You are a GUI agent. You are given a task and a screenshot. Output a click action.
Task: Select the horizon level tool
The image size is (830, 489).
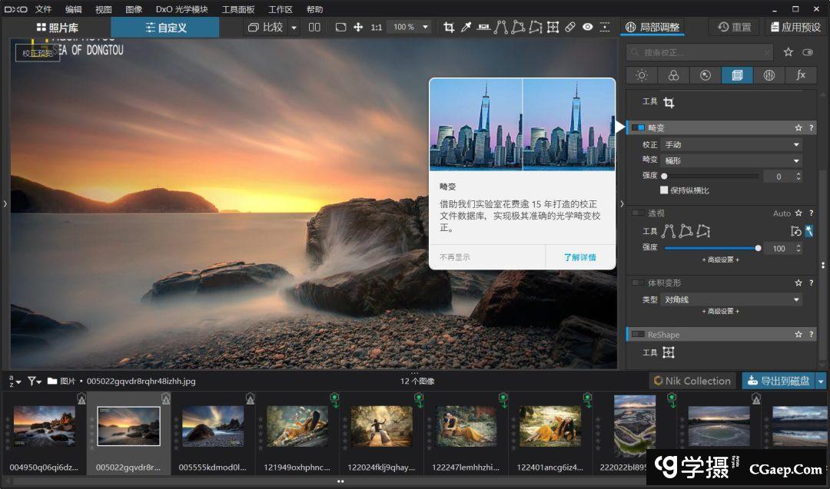click(x=483, y=27)
